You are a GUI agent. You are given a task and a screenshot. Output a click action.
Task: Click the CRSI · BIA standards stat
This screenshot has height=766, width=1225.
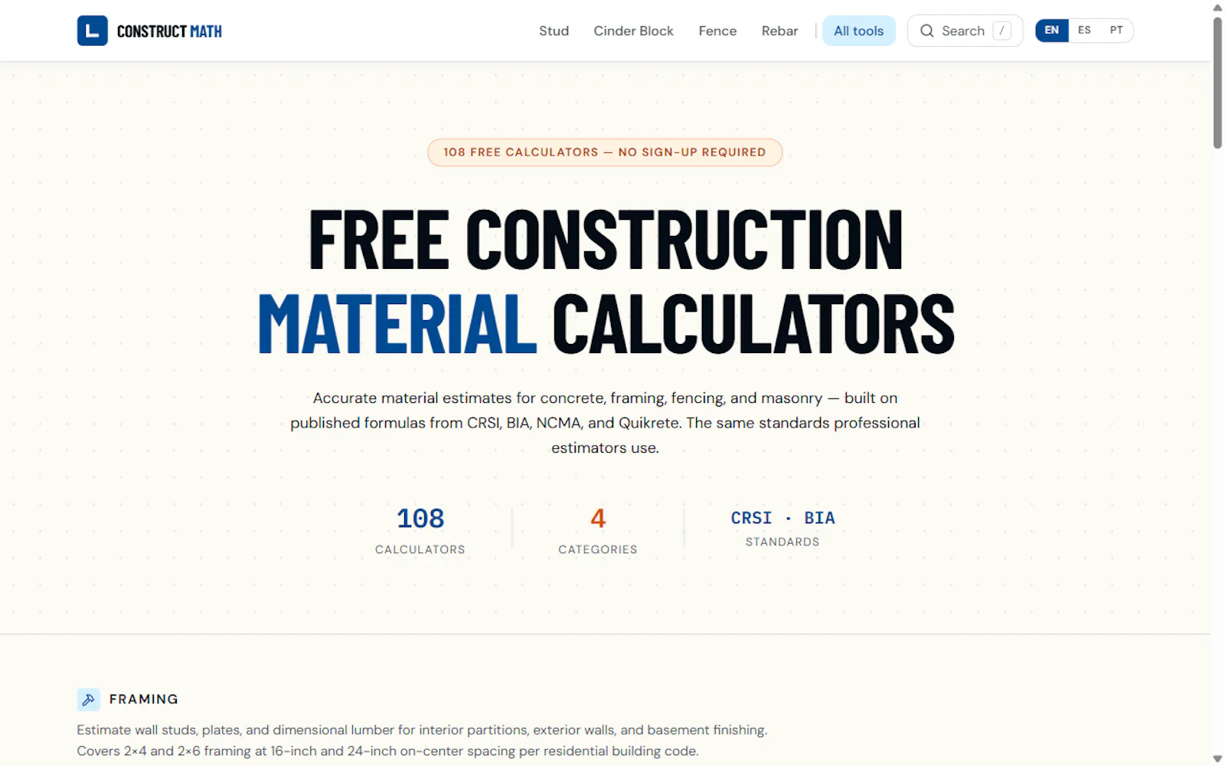point(782,528)
